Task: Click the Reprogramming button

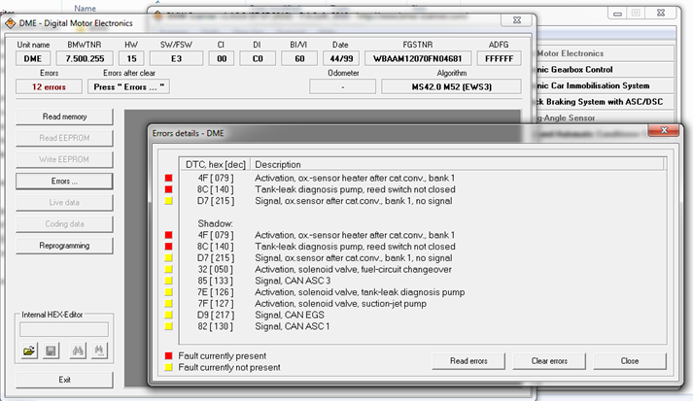Action: coord(64,245)
